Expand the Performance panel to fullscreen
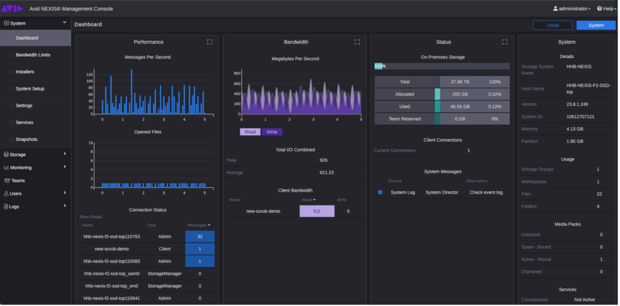The image size is (620, 306). (x=209, y=42)
